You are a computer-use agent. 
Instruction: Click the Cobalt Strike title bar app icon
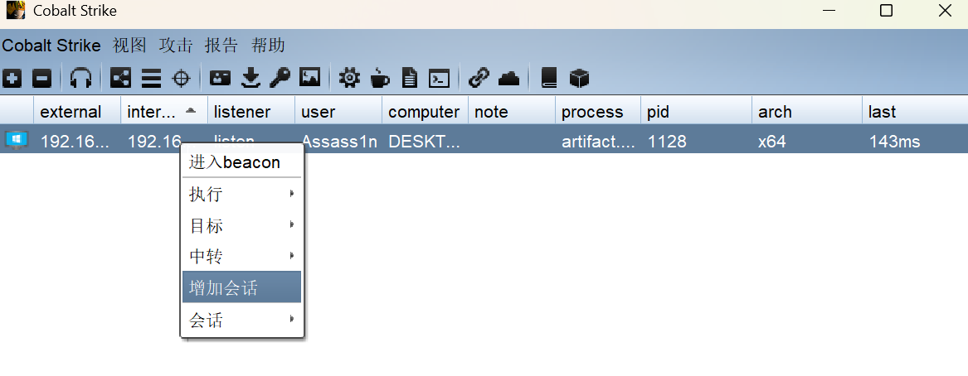coord(16,10)
